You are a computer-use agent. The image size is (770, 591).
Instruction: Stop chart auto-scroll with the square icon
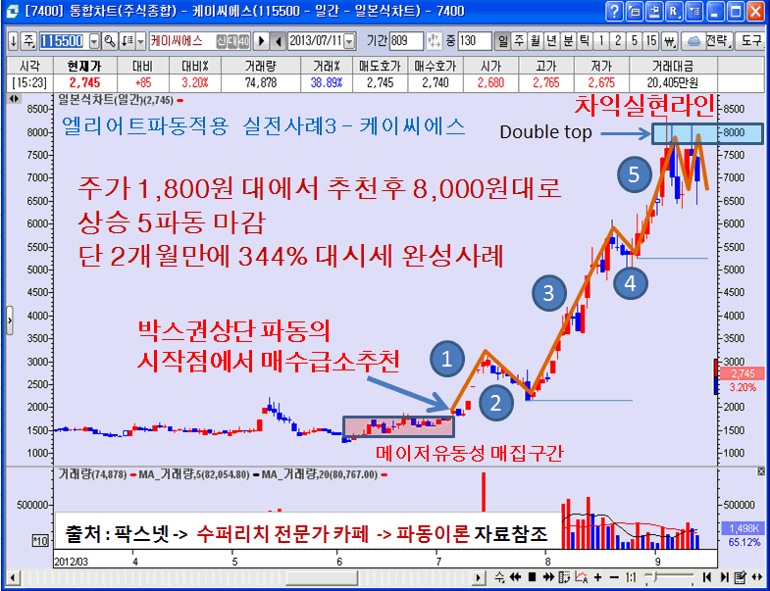532,576
